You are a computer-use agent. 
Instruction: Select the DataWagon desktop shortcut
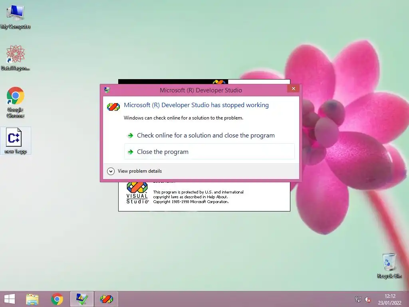tap(16, 58)
